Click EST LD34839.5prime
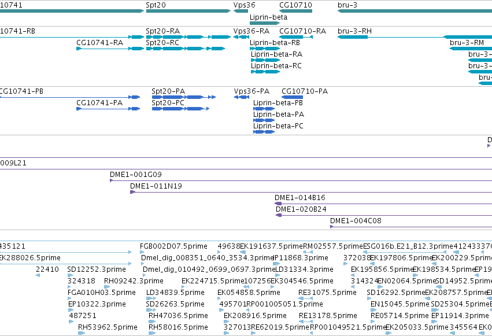Viewport: 492px width, 336px height. (x=175, y=293)
